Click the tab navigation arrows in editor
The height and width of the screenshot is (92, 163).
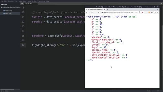pyautogui.click(x=22, y=4)
